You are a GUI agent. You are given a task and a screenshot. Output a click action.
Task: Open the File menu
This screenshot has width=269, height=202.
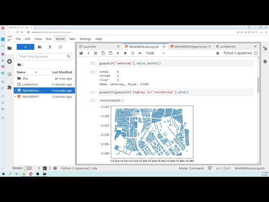coord(18,39)
